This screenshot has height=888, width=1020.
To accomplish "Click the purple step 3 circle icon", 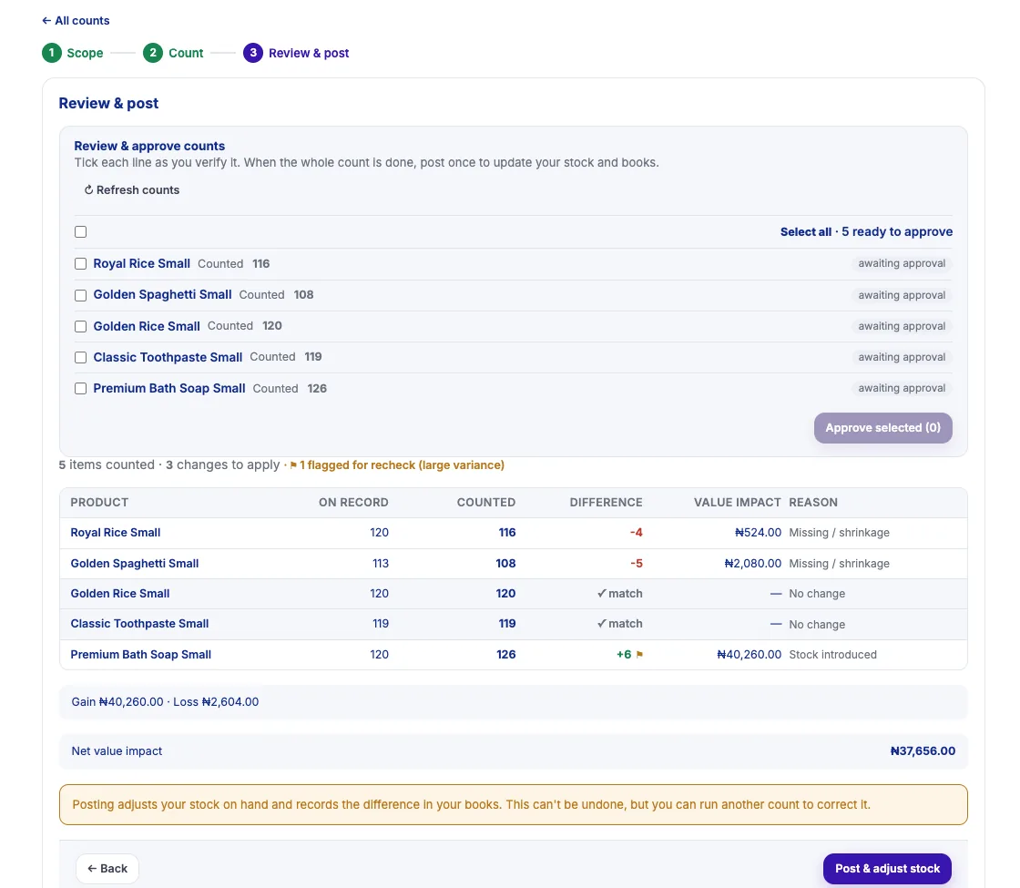I will click(x=253, y=53).
